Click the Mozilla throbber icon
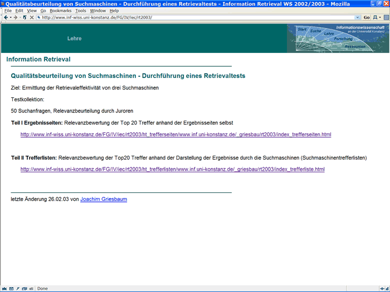Screen dimensions: 390x292 (x=386, y=17)
